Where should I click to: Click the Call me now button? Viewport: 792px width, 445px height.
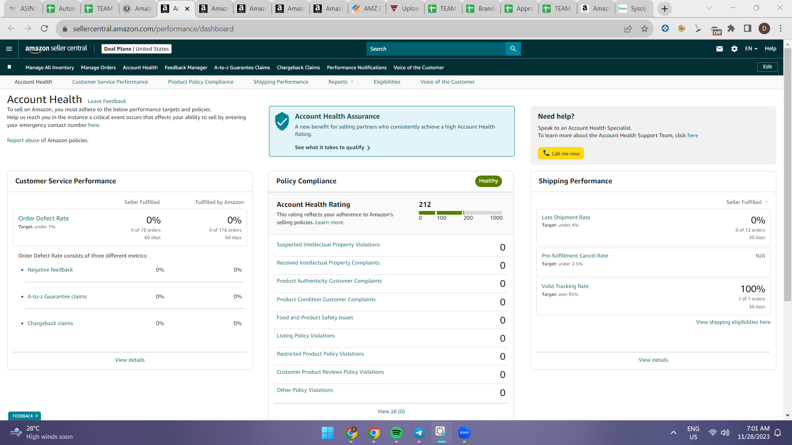tap(561, 153)
